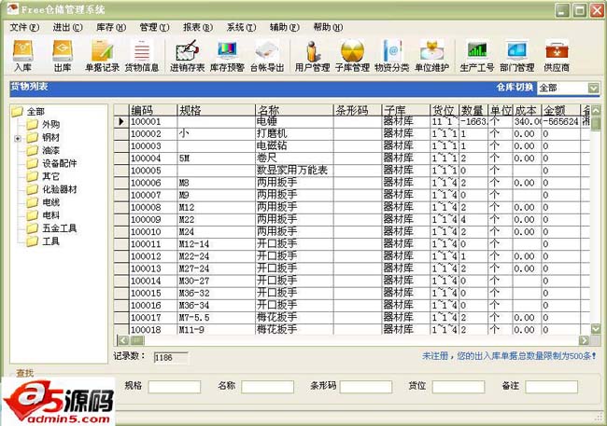This screenshot has height=426, width=607.
Task: Click the 条形码 column header
Action: 358,110
